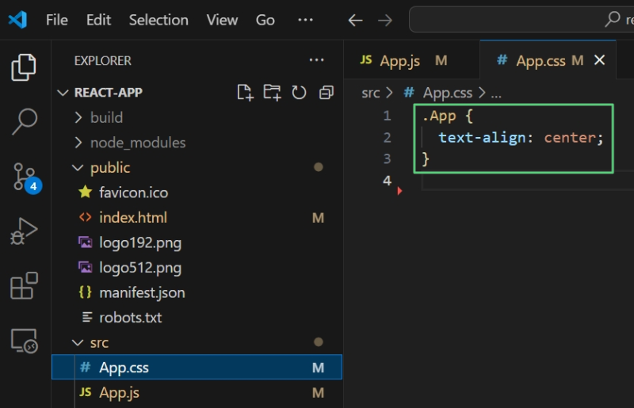Screen dimensions: 634x408
Task: Open the Selection menu
Action: (x=158, y=20)
